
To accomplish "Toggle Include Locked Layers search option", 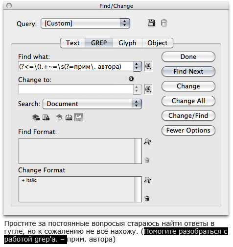I will (36, 117).
